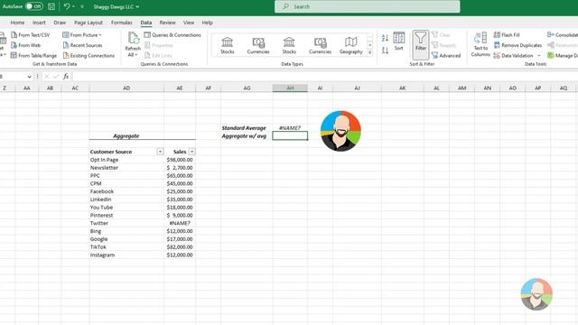
Task: Open the Sort dialog button
Action: [399, 42]
